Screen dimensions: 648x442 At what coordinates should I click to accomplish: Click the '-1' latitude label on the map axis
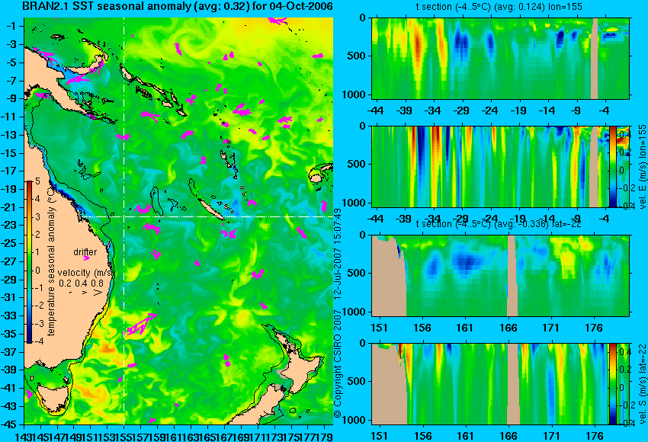click(x=11, y=26)
